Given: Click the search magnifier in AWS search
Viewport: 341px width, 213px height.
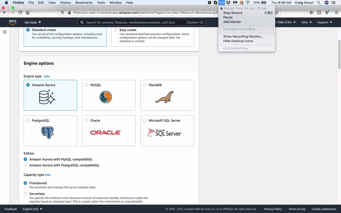Looking at the screenshot, I should click(82, 22).
